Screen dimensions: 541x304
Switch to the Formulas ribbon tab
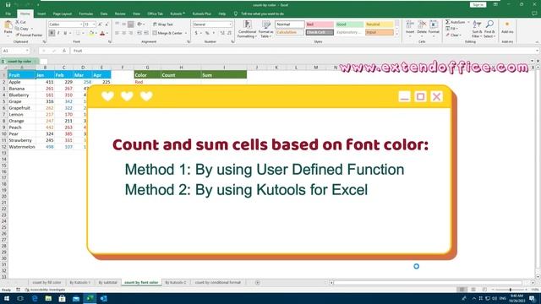pos(86,14)
